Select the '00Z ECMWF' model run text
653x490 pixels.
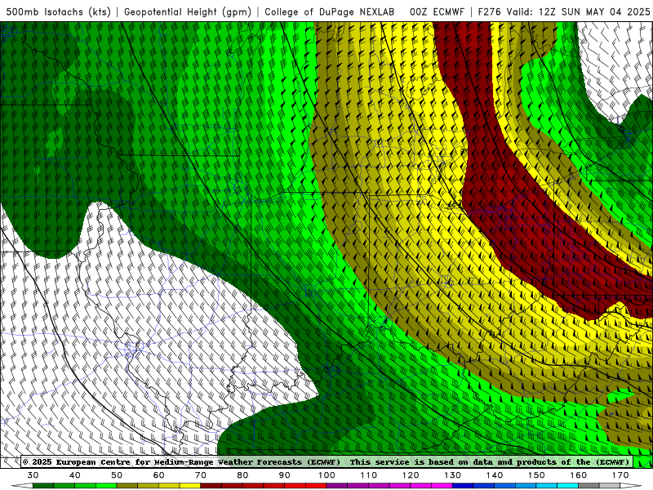pyautogui.click(x=437, y=11)
